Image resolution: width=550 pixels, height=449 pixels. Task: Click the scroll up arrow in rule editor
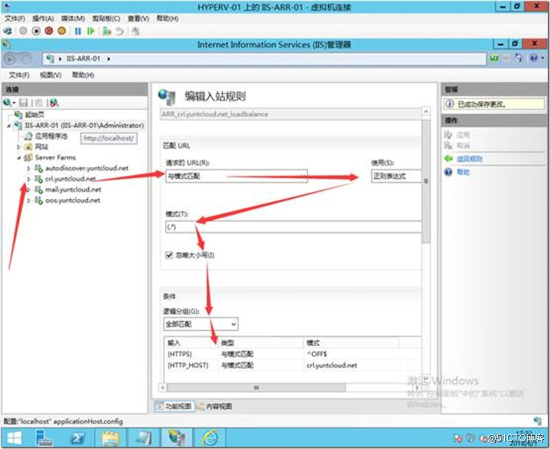click(x=426, y=111)
